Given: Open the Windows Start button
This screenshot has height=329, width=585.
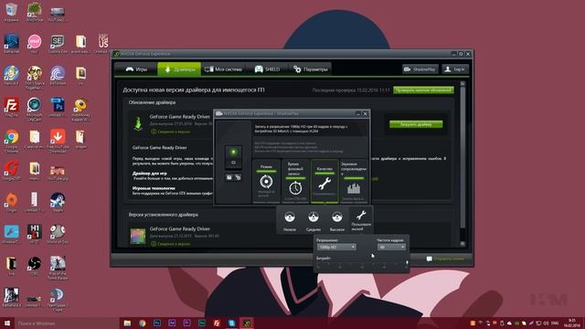Looking at the screenshot, I should pos(6,323).
